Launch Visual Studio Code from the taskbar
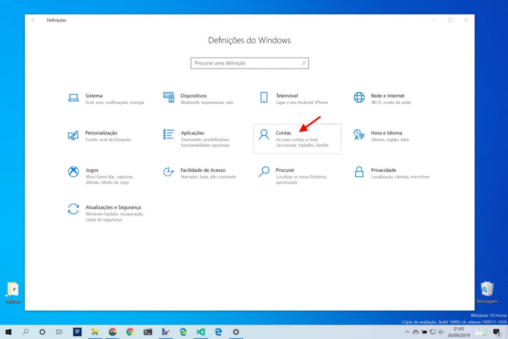The height and width of the screenshot is (339, 508). click(200, 332)
